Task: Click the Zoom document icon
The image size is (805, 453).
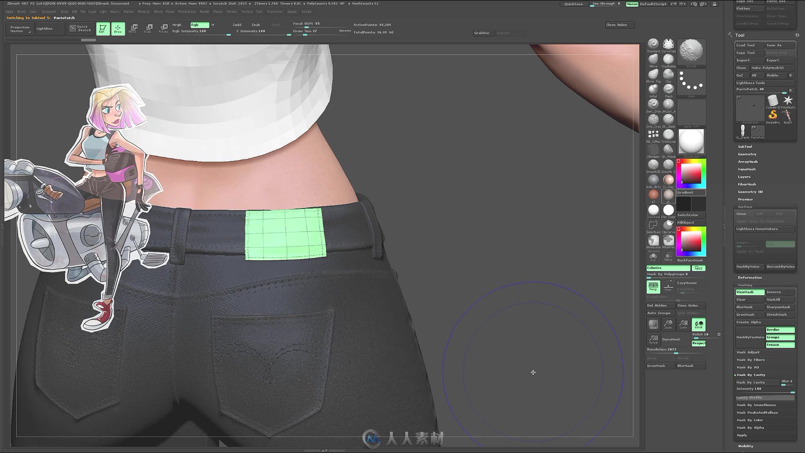Action: click(x=683, y=325)
